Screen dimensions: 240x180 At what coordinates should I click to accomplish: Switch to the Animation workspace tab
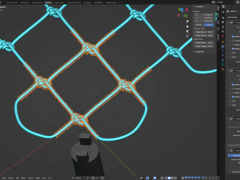click(24, 2)
